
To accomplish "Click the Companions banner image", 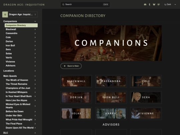I will tap(111, 43).
